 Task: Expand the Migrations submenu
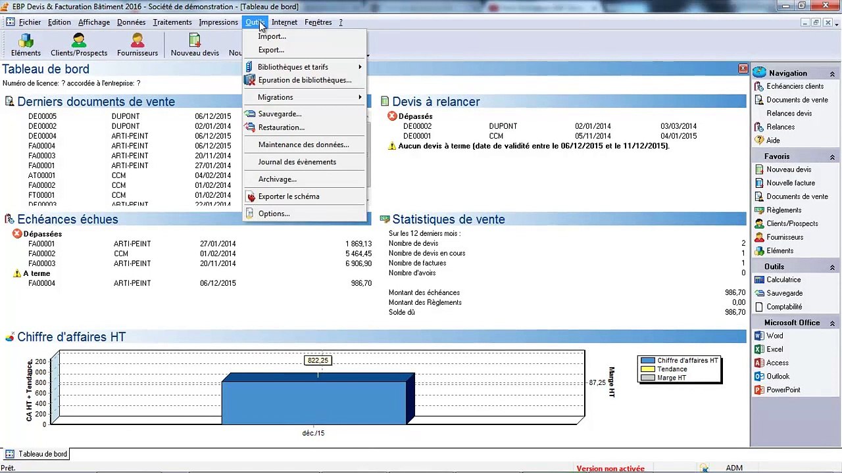pyautogui.click(x=305, y=97)
